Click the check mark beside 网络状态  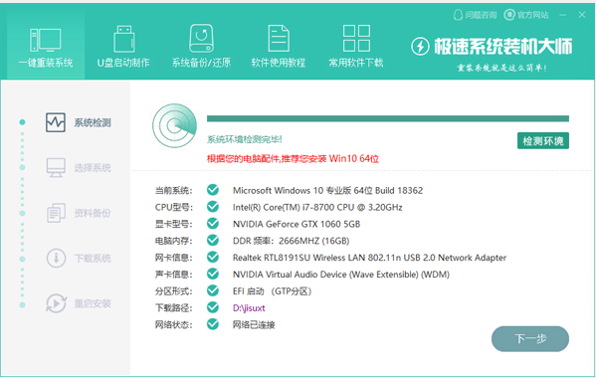tap(213, 324)
